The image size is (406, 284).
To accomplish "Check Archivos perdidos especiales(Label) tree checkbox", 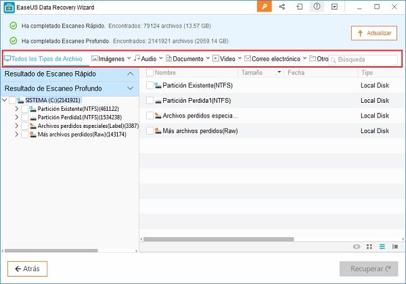I will 24,126.
